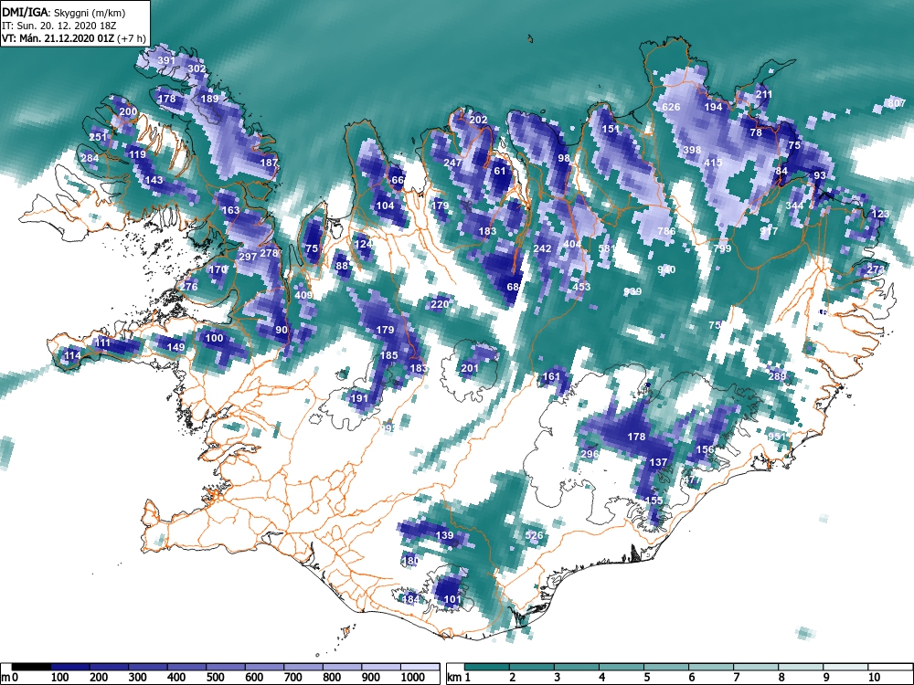This screenshot has width=914, height=685.
Task: Choose the white swatch left of the km 10 tick
Action: (x=845, y=668)
